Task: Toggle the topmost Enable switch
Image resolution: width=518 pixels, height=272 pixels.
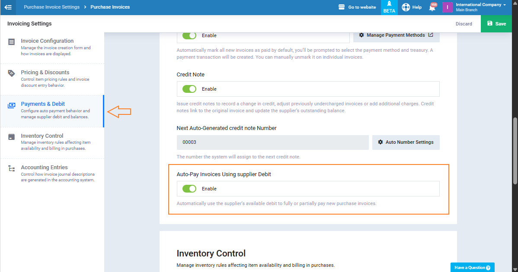Action: coord(189,35)
